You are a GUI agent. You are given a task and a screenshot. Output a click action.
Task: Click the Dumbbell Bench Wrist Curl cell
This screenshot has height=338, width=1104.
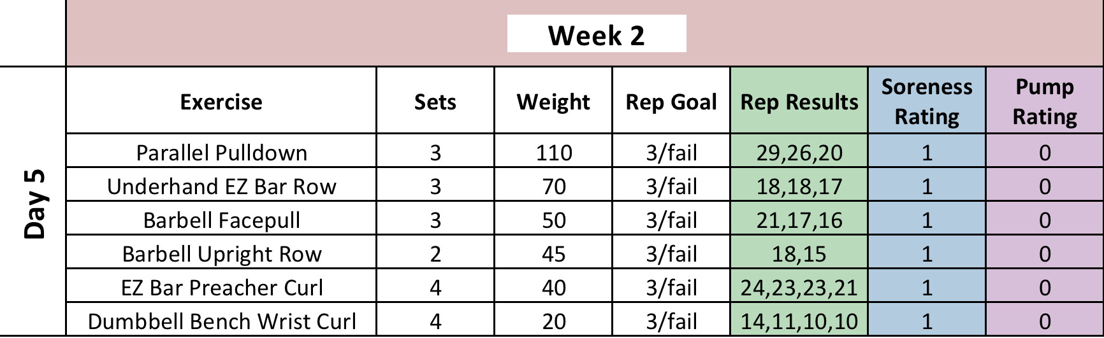tap(221, 321)
